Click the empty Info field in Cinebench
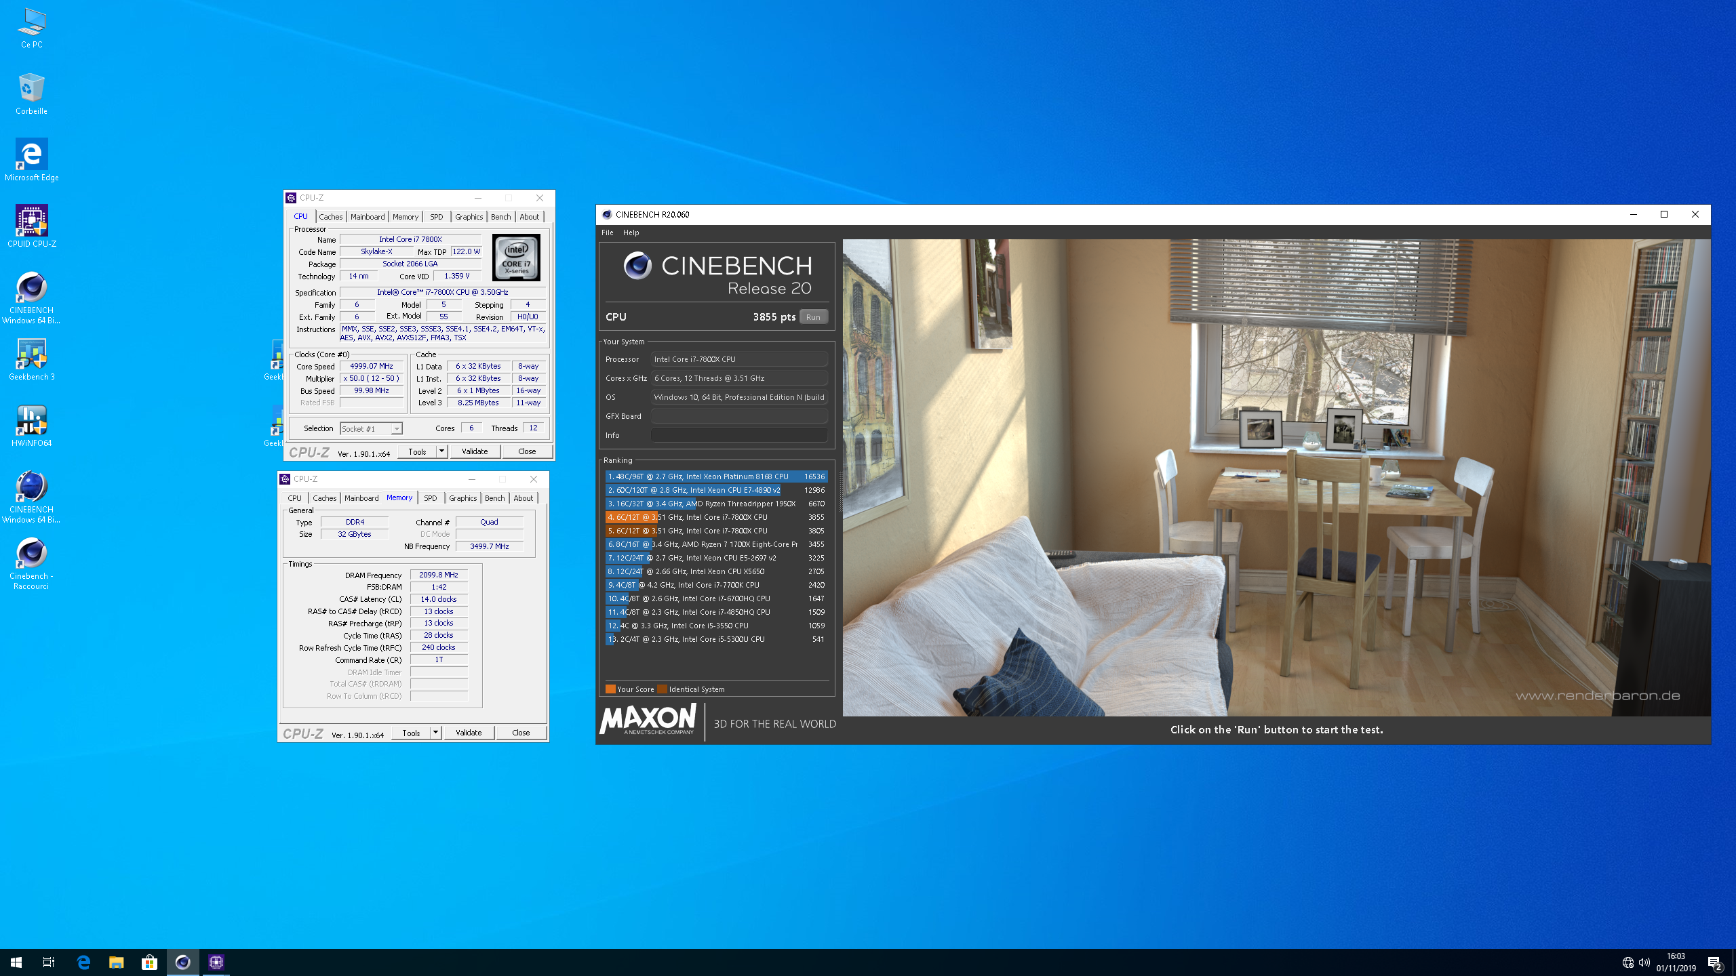This screenshot has width=1736, height=976. point(739,435)
